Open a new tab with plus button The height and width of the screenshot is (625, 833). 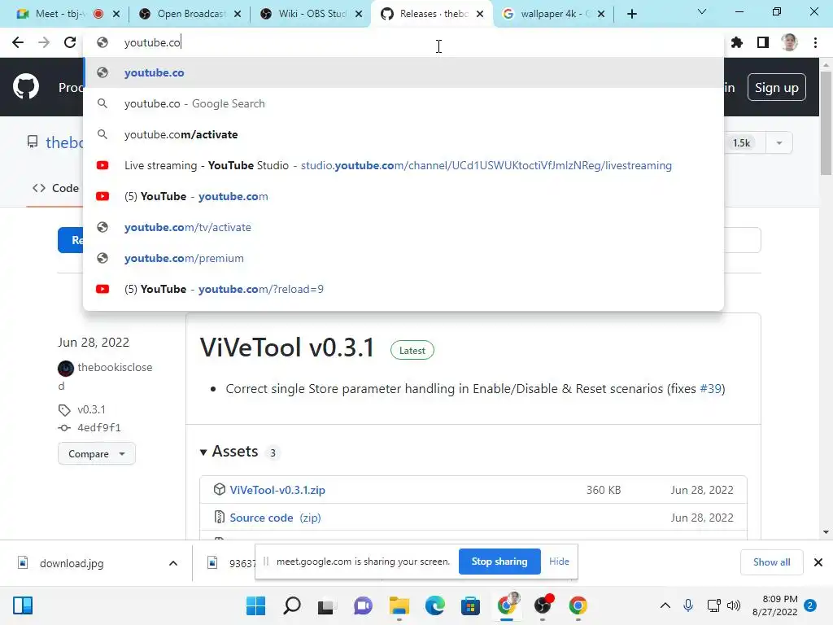click(x=631, y=15)
